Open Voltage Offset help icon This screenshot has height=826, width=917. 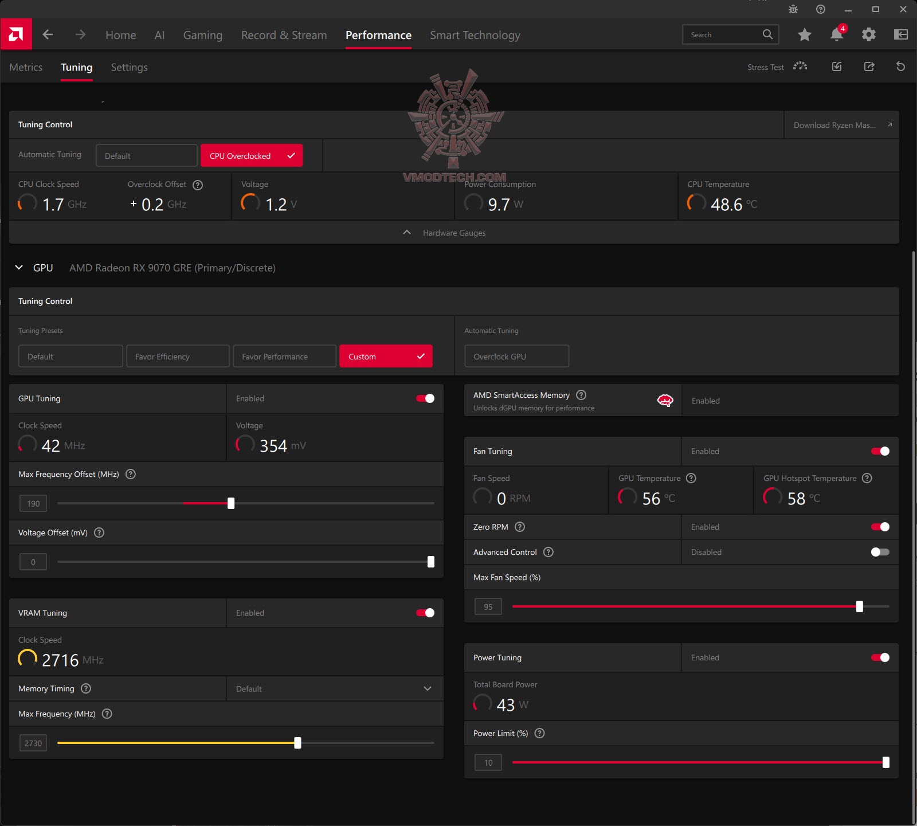tap(99, 533)
